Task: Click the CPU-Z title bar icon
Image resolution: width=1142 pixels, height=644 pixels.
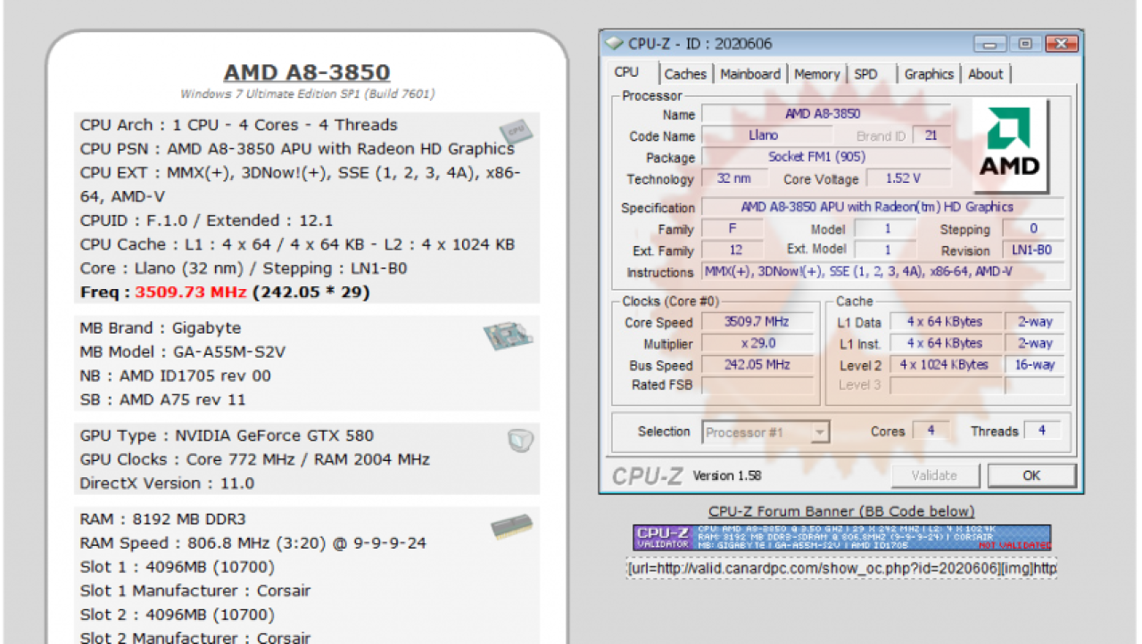Action: point(614,43)
